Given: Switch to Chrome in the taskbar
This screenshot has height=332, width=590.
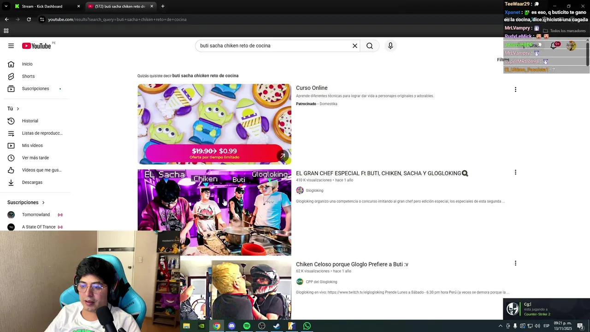Looking at the screenshot, I should (x=217, y=326).
